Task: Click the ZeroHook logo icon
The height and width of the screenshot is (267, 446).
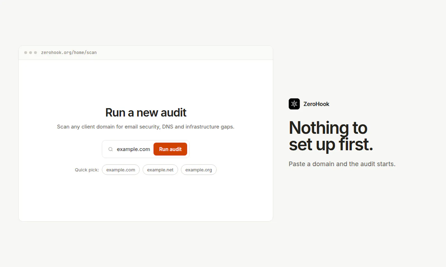Action: (x=294, y=104)
